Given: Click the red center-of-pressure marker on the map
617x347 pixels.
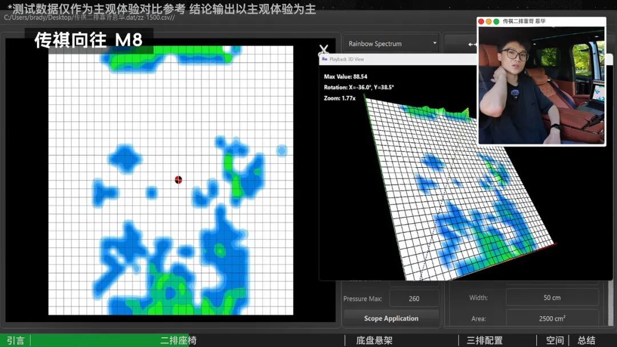Looking at the screenshot, I should (178, 180).
